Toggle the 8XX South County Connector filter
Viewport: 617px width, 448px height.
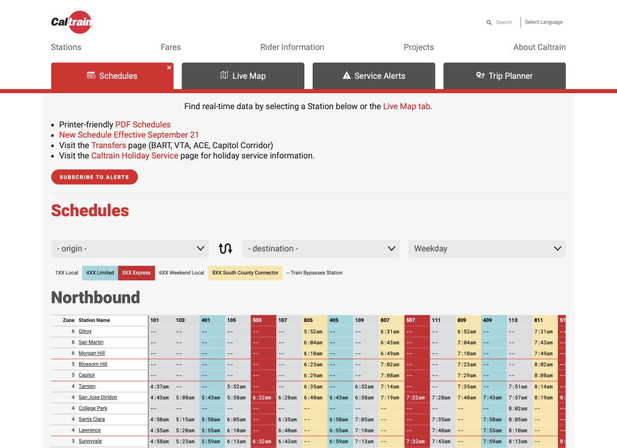(x=245, y=273)
